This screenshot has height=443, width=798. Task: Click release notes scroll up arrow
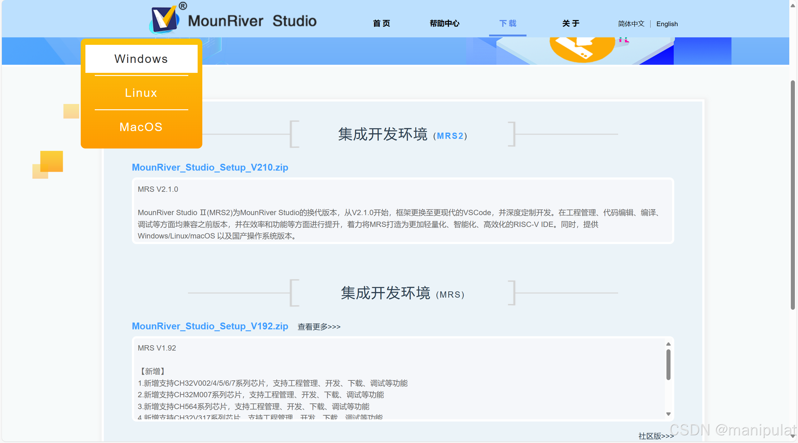668,344
